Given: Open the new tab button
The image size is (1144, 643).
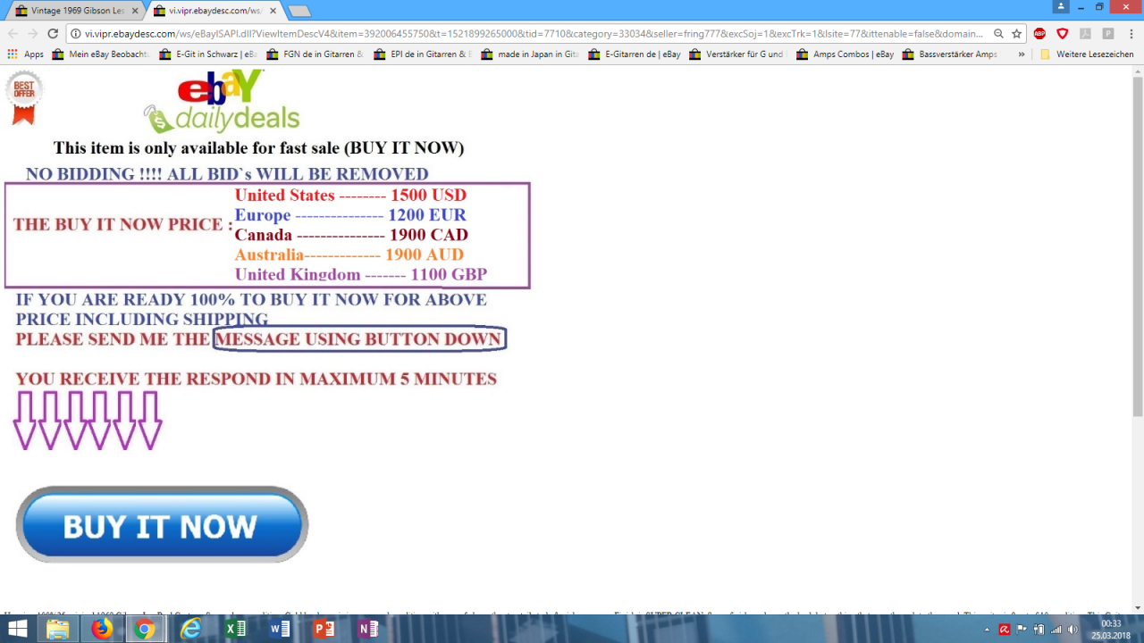Looking at the screenshot, I should [299, 12].
